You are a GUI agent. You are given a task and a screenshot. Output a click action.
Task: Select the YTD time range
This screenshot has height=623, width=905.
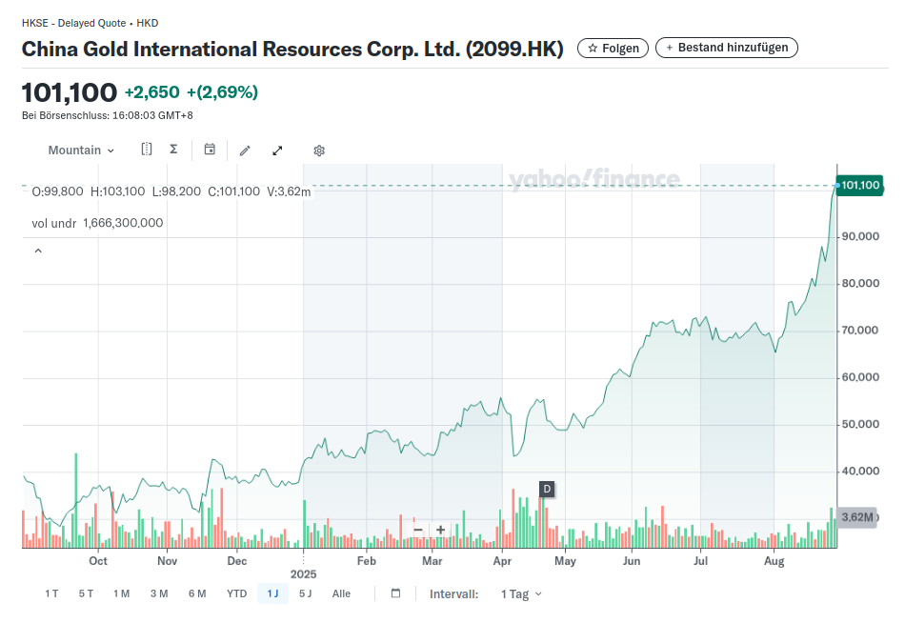[x=236, y=593]
